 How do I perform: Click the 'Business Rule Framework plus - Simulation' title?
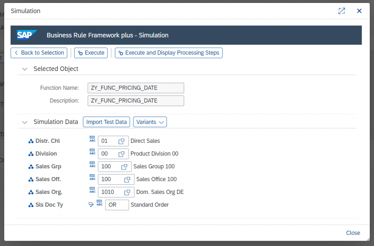[108, 35]
